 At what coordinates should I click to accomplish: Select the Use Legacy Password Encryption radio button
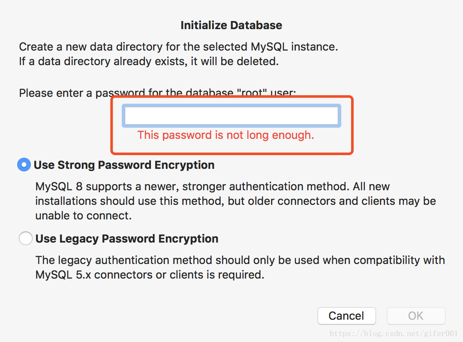[26, 238]
